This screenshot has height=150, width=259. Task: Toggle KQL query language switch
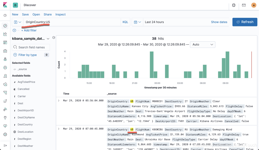[x=125, y=22]
